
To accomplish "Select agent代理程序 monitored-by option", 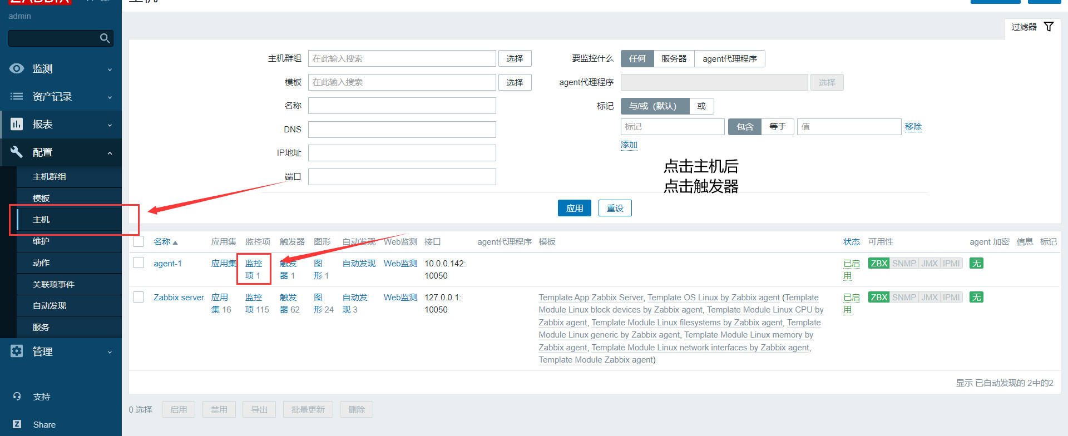I will click(729, 59).
